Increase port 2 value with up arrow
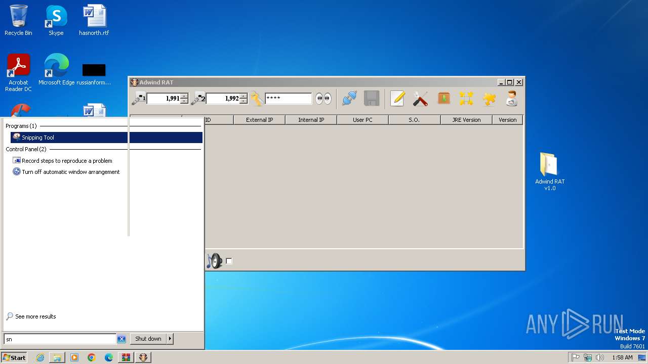Image resolution: width=648 pixels, height=364 pixels. [244, 96]
